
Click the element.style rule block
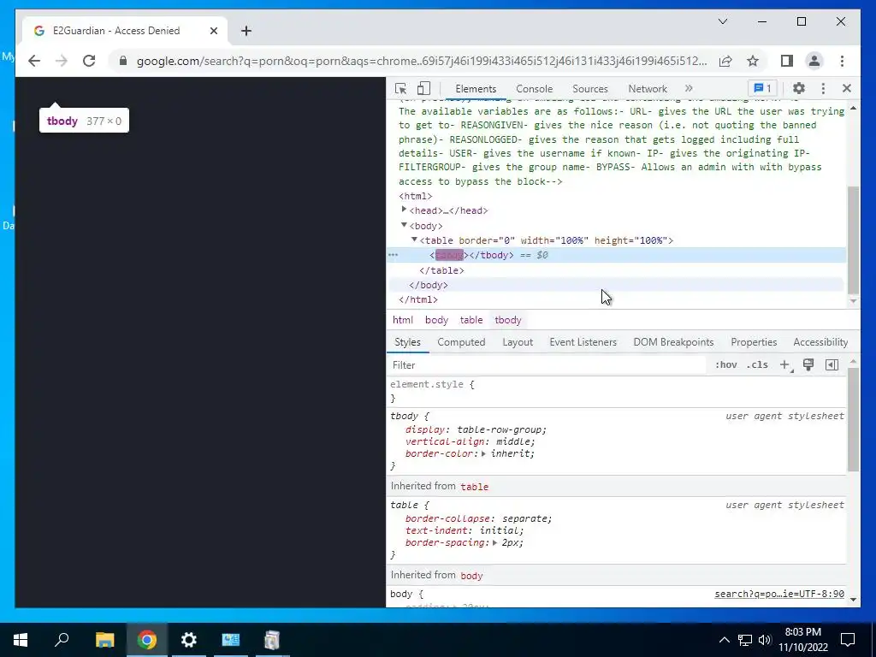tap(618, 391)
